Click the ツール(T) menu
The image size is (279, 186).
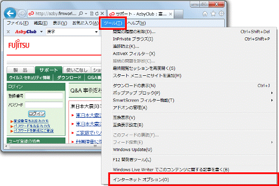(x=113, y=23)
